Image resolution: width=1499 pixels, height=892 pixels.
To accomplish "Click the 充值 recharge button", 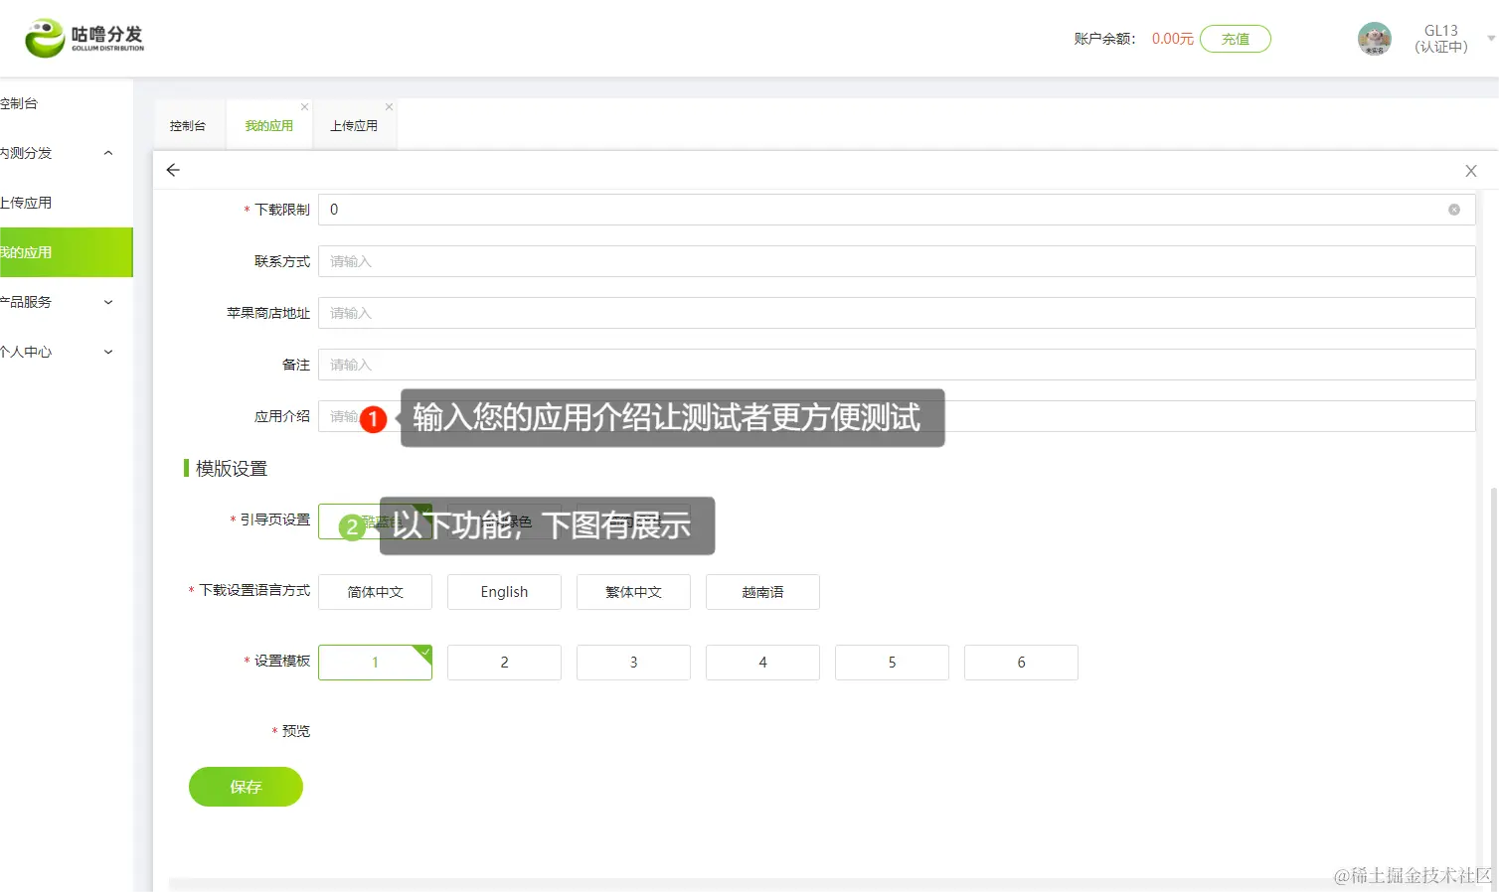I will point(1235,39).
